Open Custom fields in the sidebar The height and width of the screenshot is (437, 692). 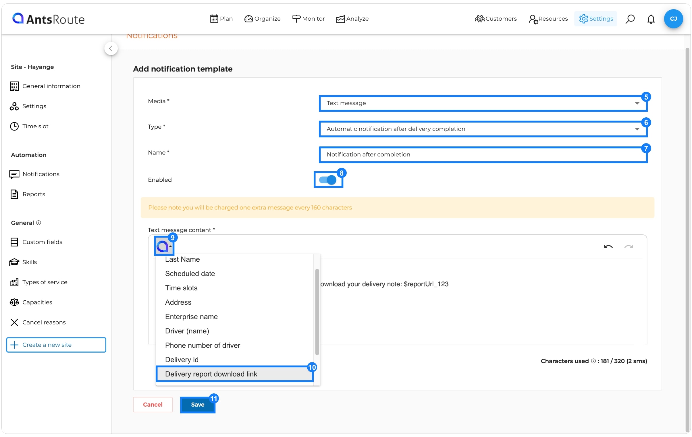click(x=36, y=242)
